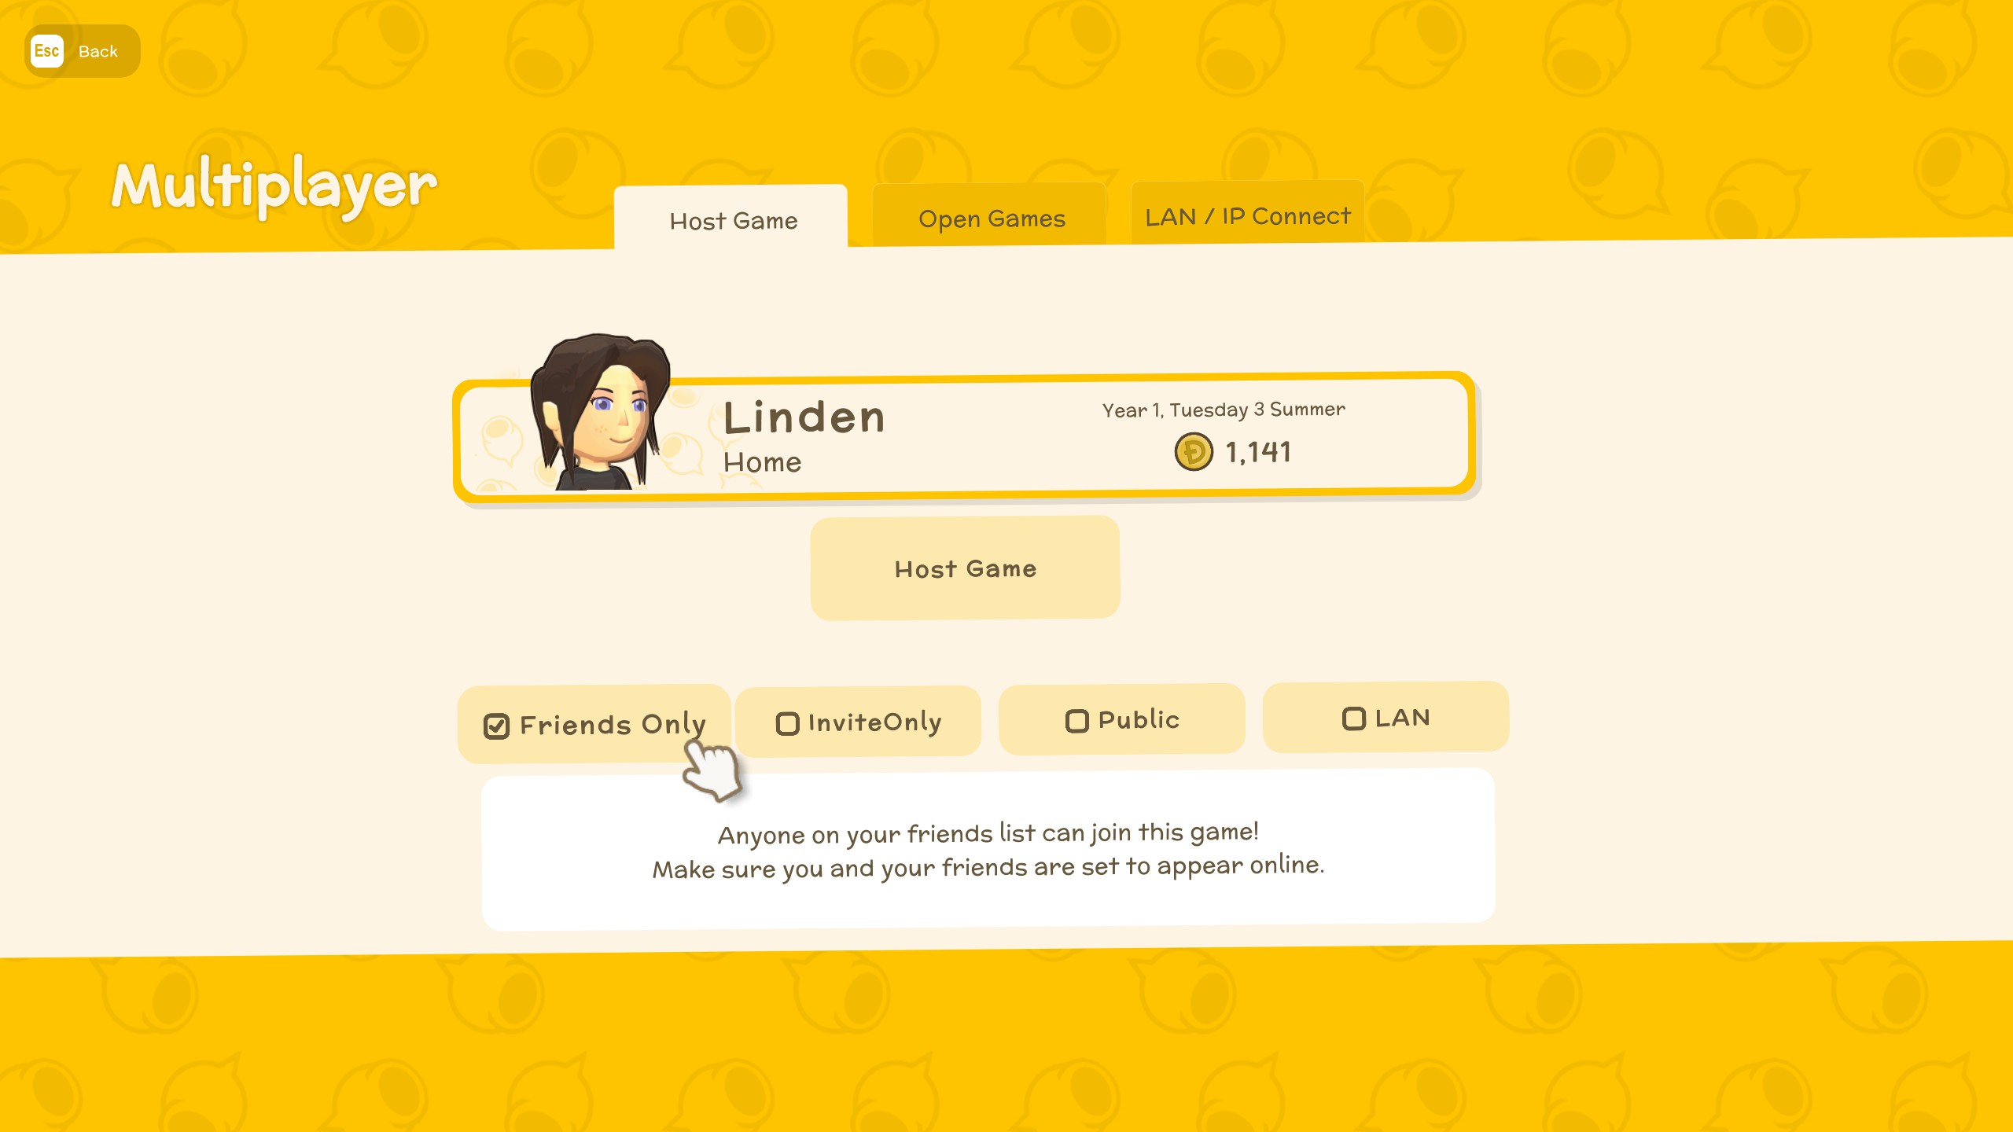This screenshot has height=1132, width=2013.
Task: Click Host Game button
Action: click(x=965, y=568)
